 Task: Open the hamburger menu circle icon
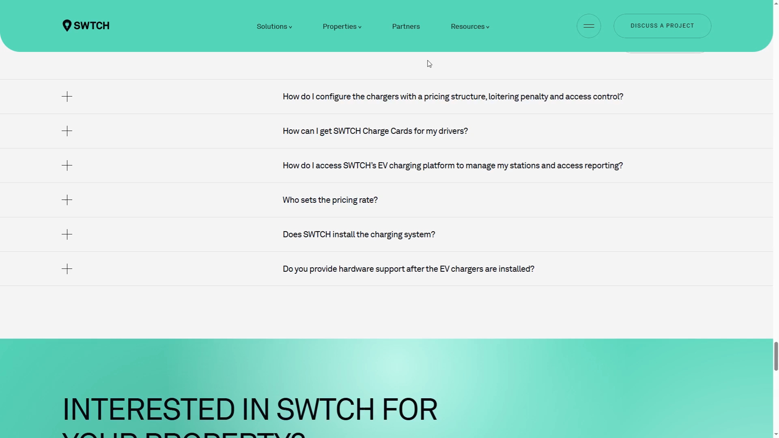pos(589,26)
